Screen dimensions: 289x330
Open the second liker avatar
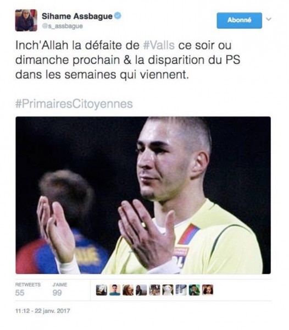coord(115,290)
